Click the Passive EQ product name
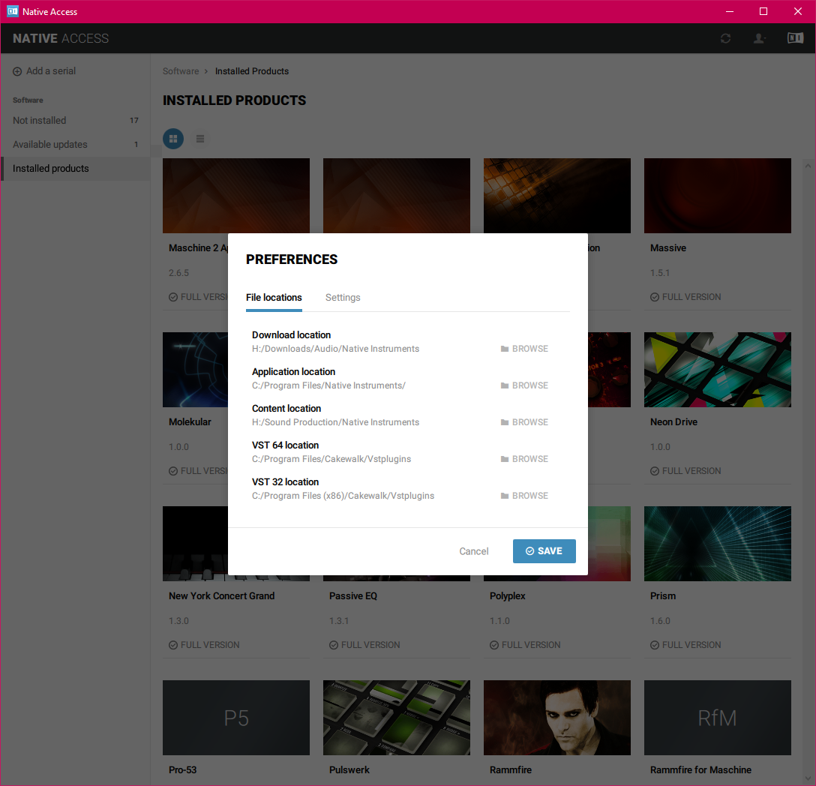The width and height of the screenshot is (816, 786). click(352, 596)
